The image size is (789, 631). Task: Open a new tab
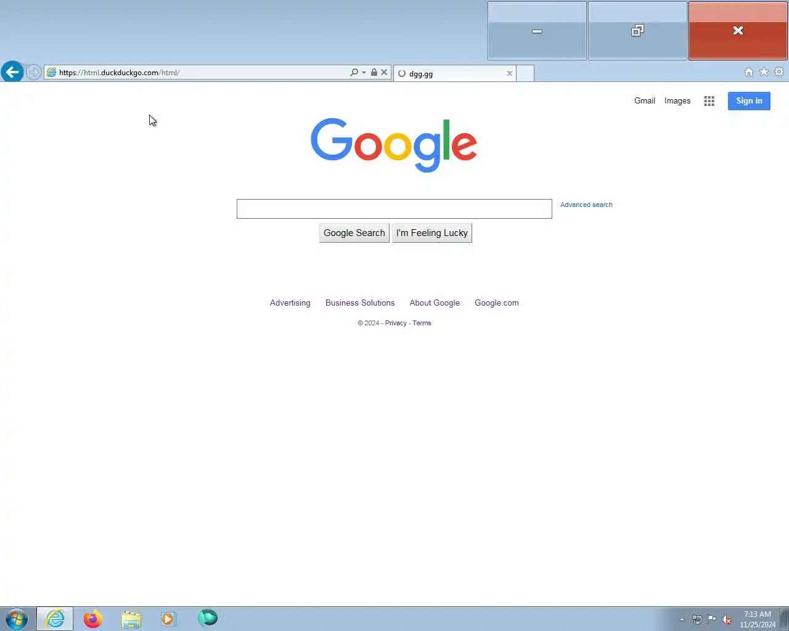[x=525, y=73]
